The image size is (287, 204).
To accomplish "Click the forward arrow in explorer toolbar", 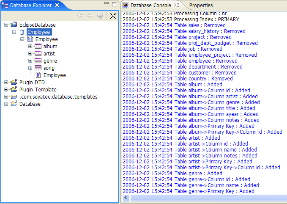I will (x=90, y=16).
